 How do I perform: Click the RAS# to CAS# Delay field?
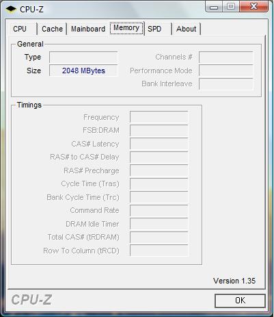point(159,157)
